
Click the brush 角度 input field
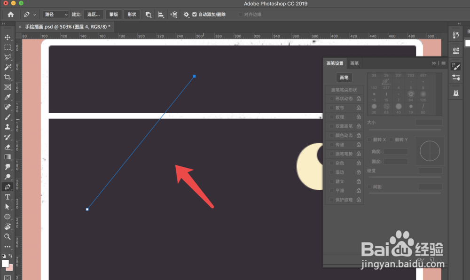(396, 152)
